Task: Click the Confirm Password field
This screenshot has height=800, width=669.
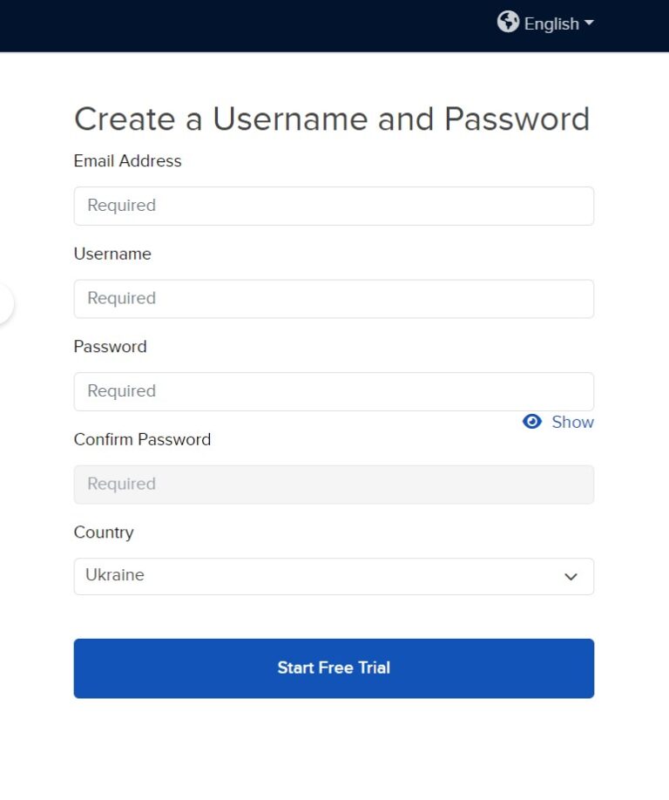Action: (334, 485)
